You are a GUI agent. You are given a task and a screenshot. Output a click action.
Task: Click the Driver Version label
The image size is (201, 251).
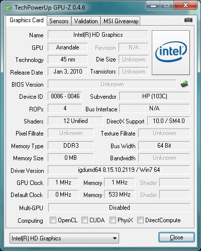point(27,171)
